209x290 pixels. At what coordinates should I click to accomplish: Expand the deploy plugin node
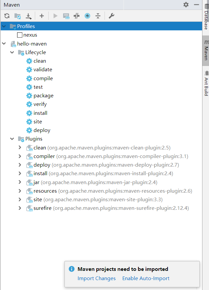(20, 165)
